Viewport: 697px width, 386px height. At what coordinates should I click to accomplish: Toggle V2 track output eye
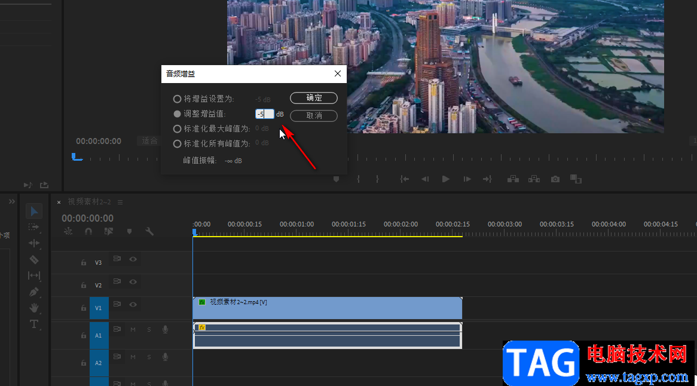(x=133, y=281)
